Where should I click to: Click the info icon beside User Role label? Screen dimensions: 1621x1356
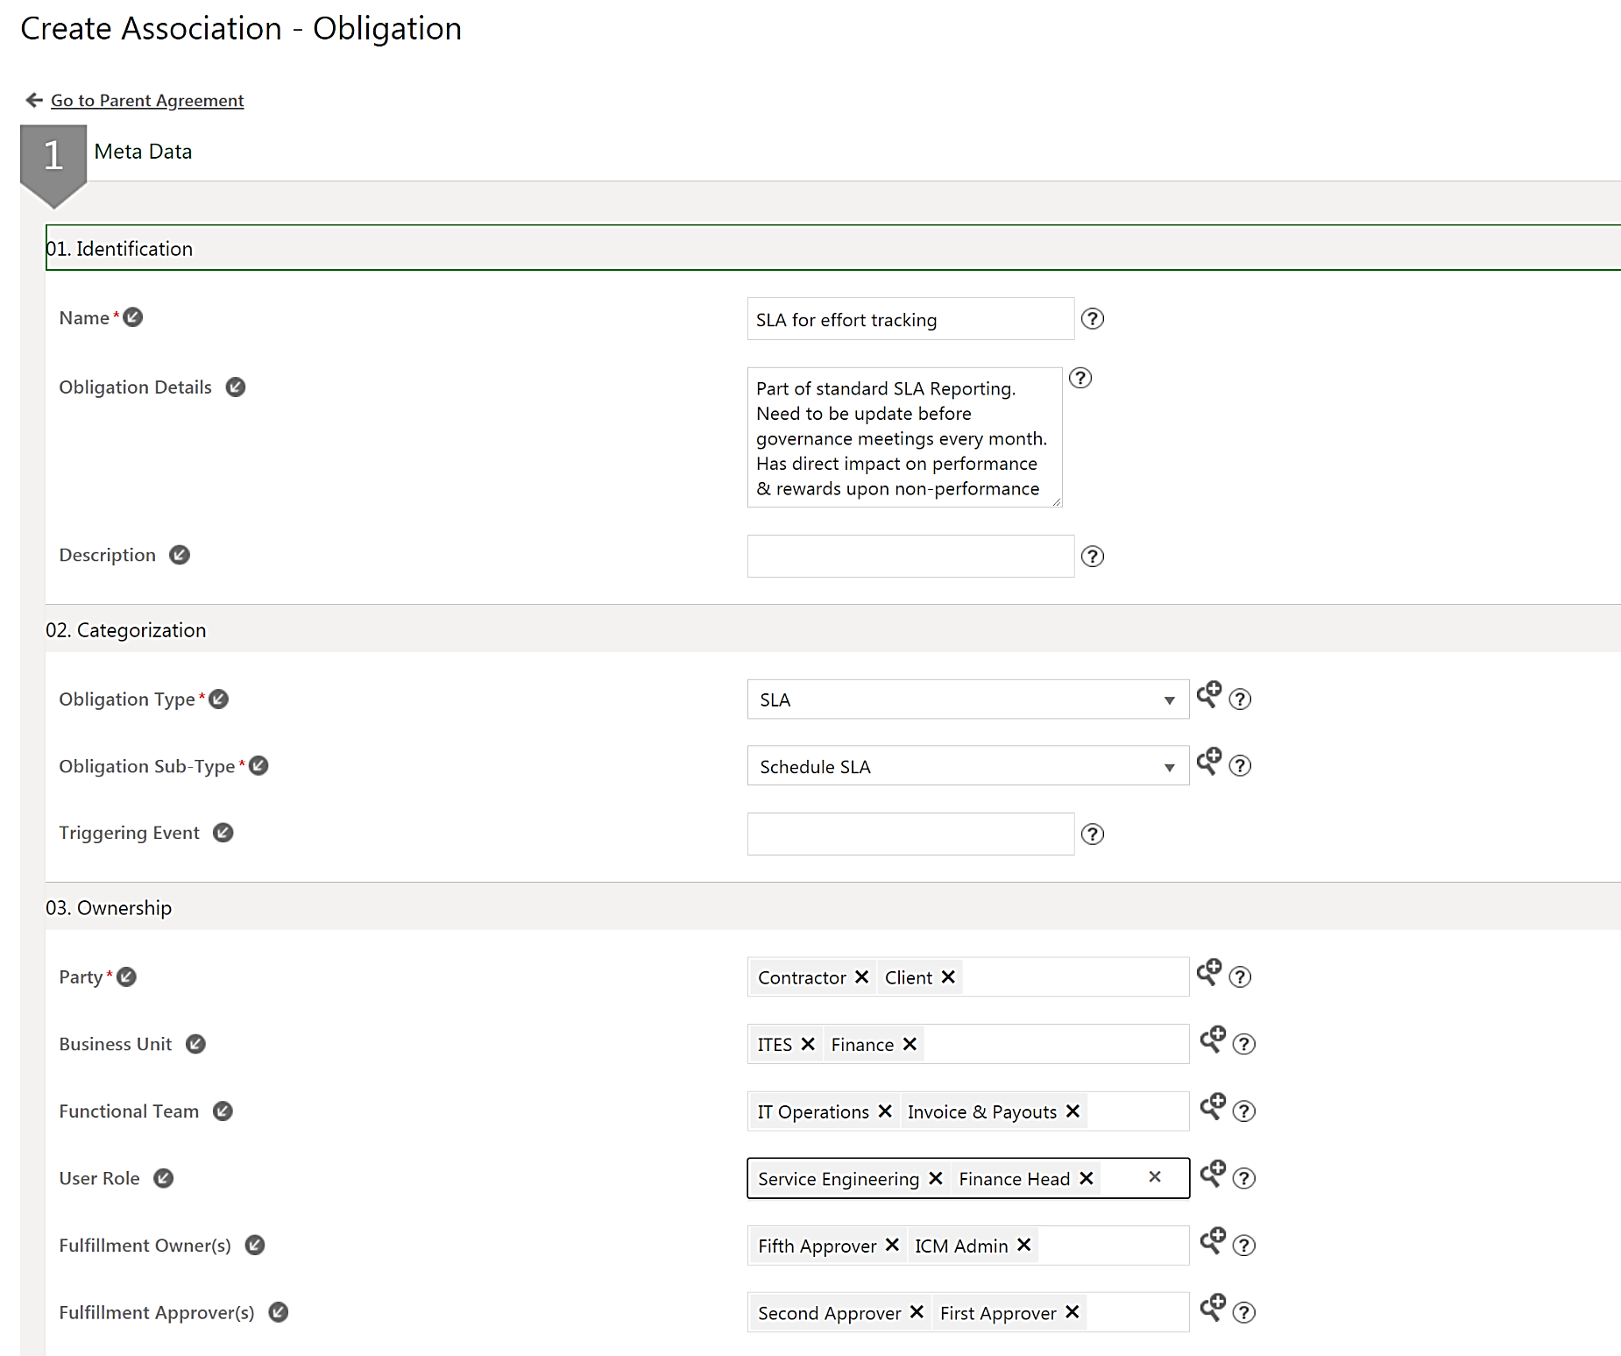click(x=164, y=1178)
